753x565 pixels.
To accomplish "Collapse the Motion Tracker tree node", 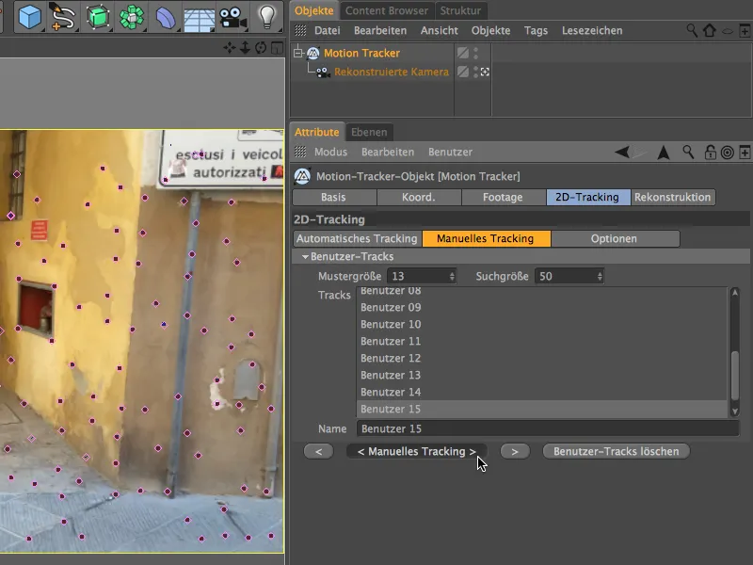I will (x=299, y=54).
